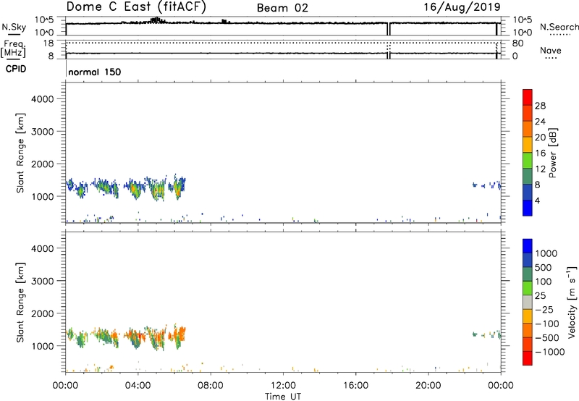
Task: Click the velocity echo cluster near 06:00
Action: (177, 336)
